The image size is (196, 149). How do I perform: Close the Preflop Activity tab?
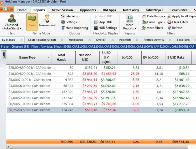[x=170, y=40]
